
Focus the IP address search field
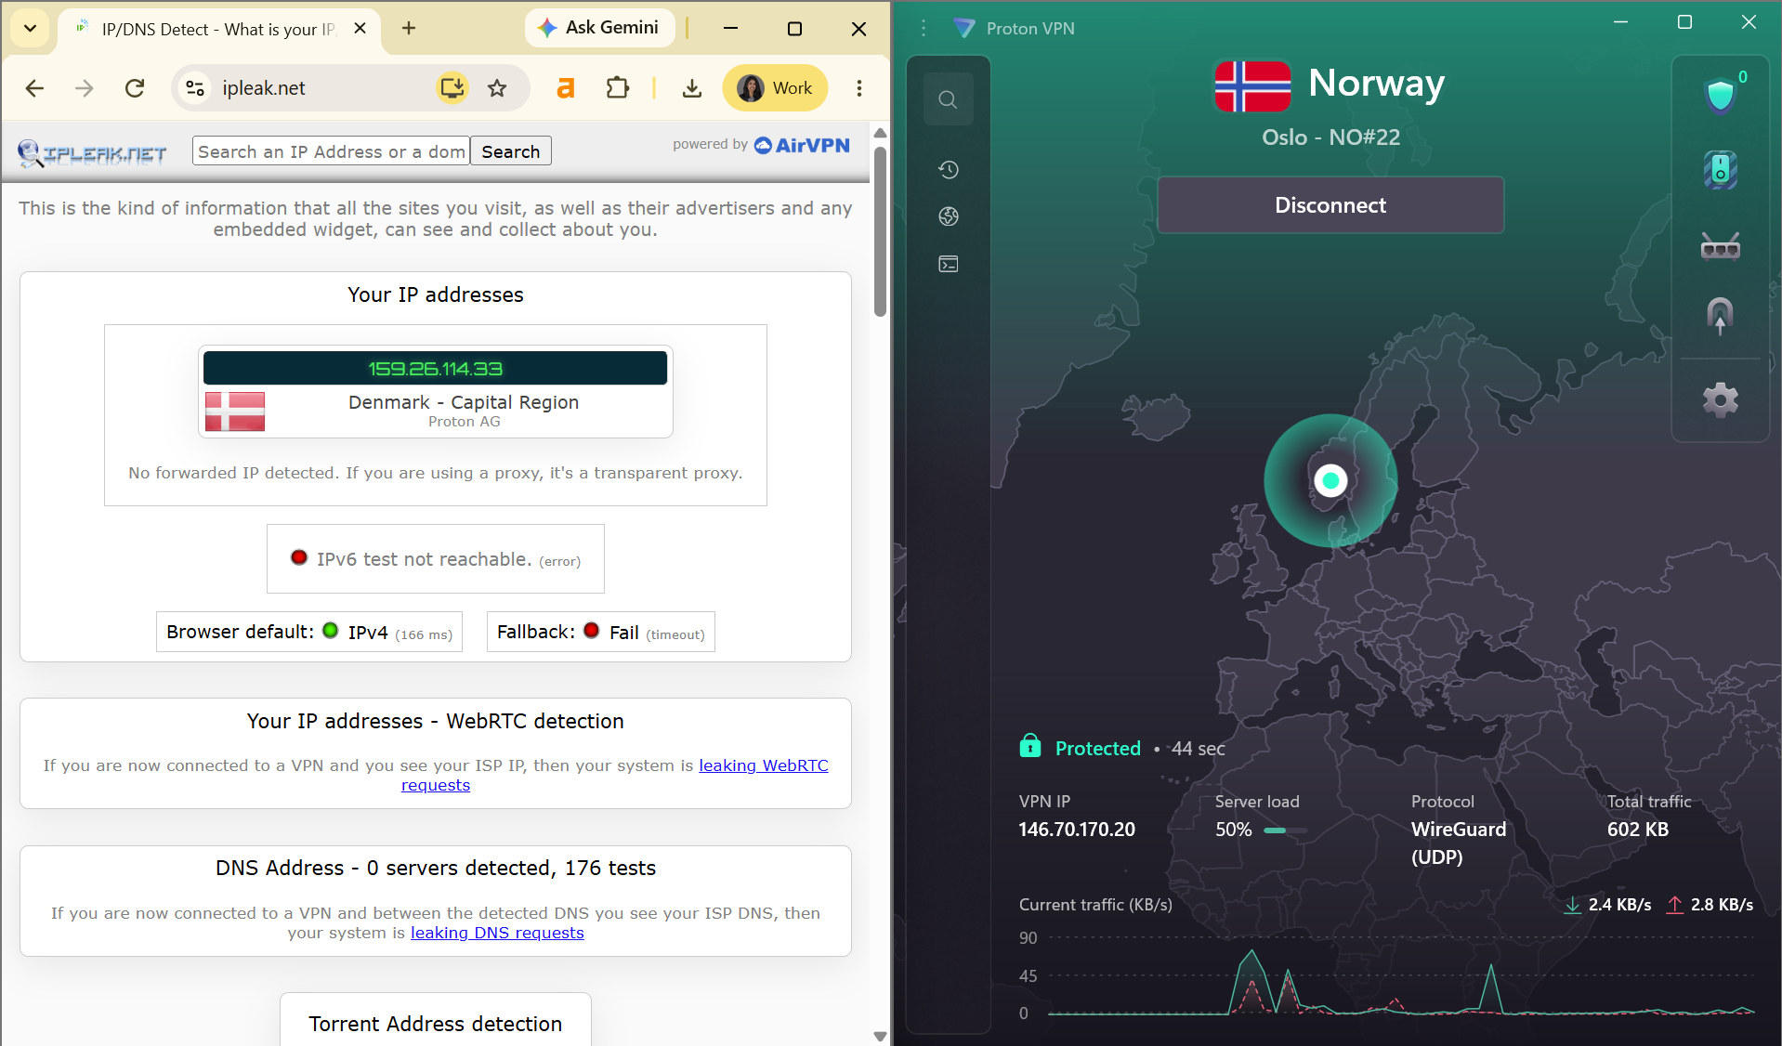(x=331, y=151)
